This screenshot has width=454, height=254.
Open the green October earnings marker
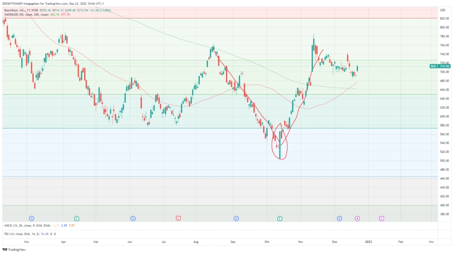(x=280, y=219)
